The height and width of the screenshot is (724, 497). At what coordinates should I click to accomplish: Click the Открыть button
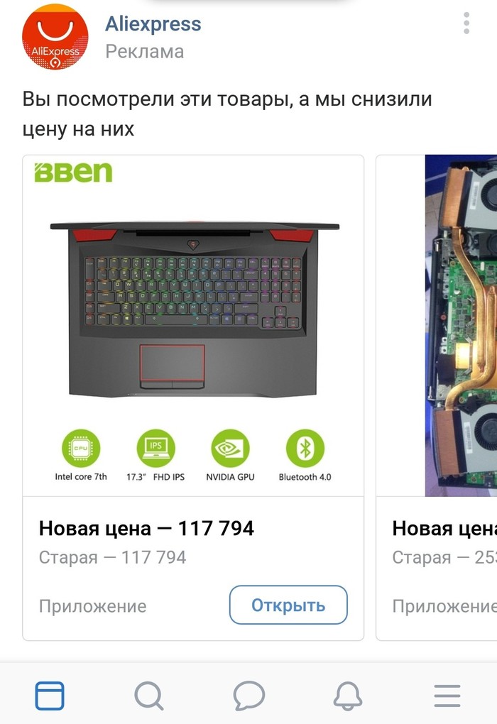288,605
